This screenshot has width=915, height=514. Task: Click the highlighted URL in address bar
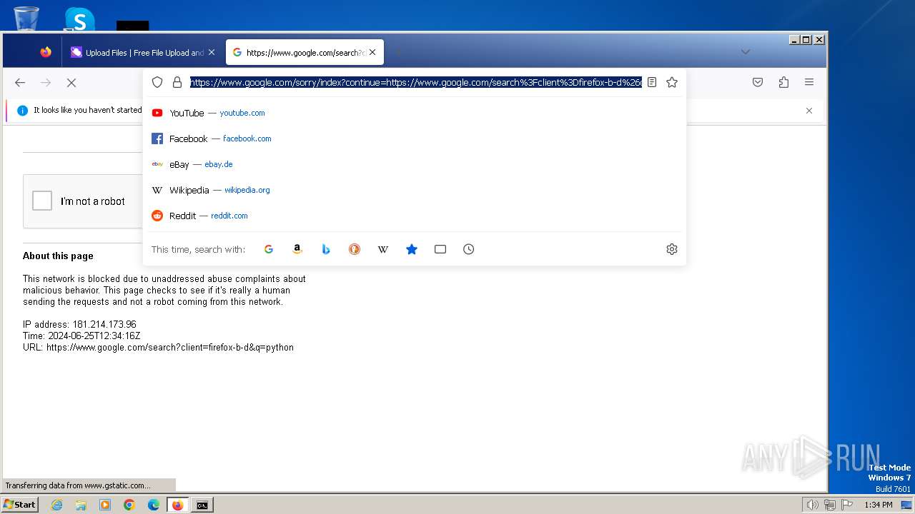415,83
